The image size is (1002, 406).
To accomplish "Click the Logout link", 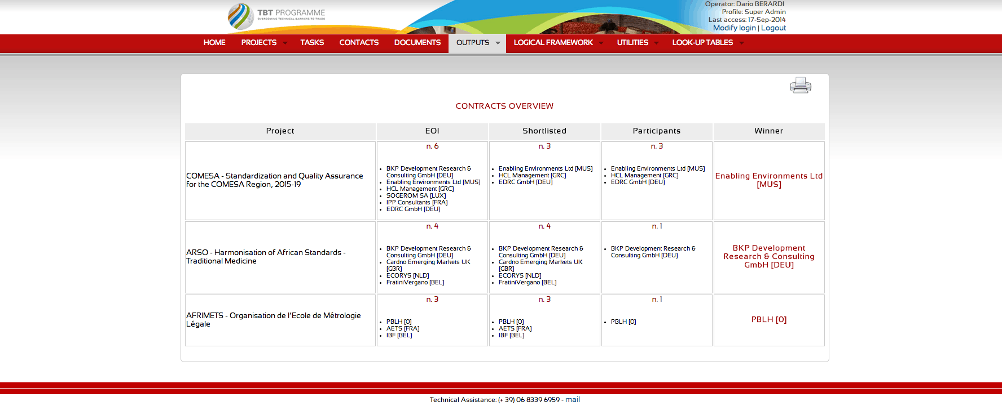I will tap(773, 28).
